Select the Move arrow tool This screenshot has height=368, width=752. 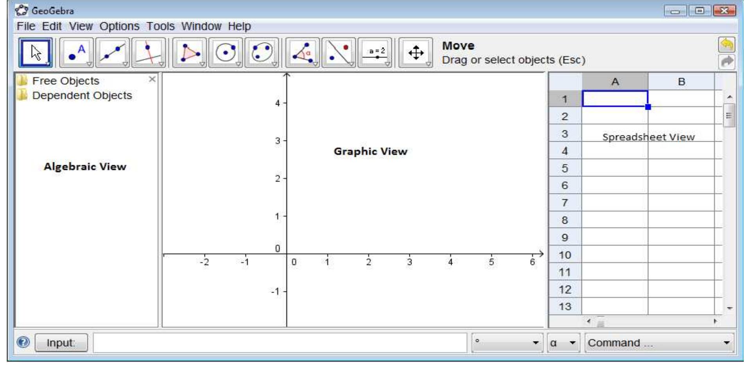(36, 53)
